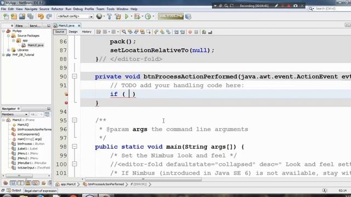351x197 pixels.
Task: Switch to History view button
Action: 87,32
